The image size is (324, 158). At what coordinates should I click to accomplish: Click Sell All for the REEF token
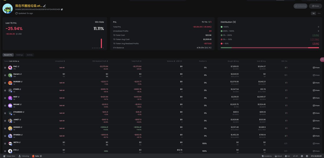(x=62, y=98)
